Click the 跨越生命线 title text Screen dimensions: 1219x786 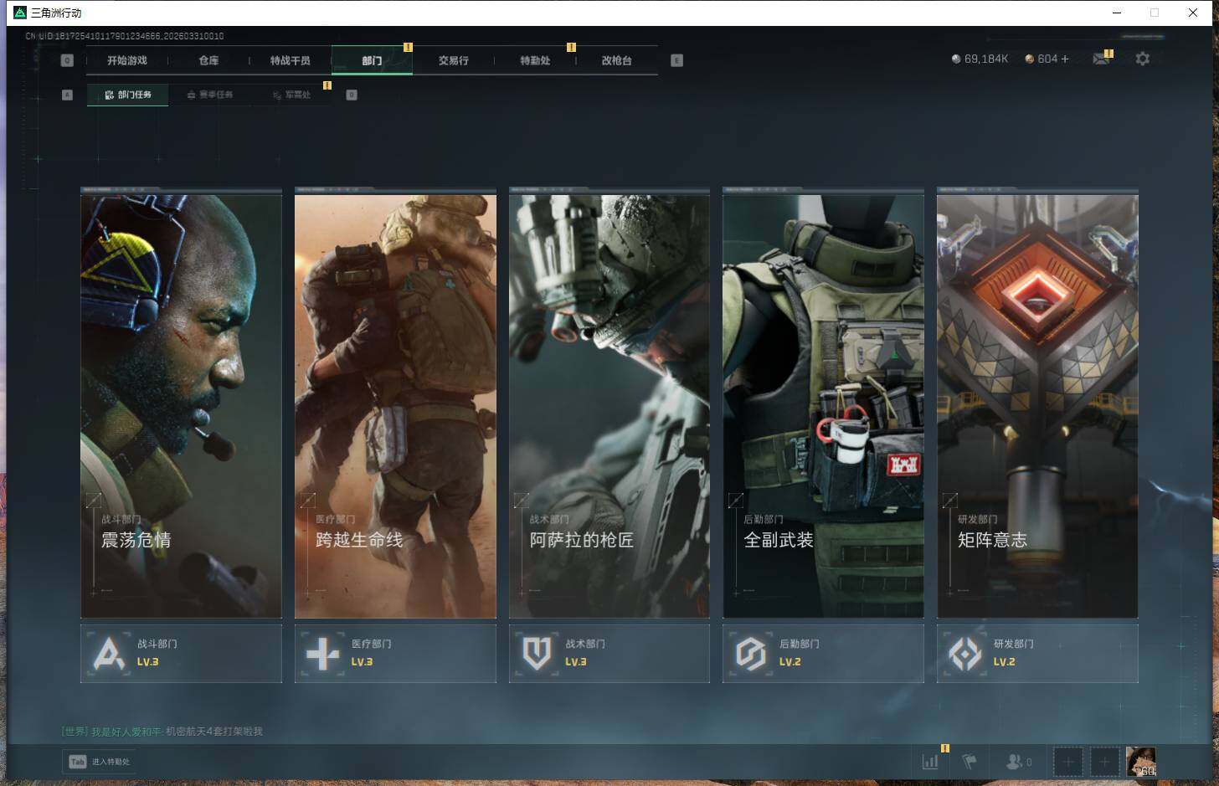pos(359,540)
